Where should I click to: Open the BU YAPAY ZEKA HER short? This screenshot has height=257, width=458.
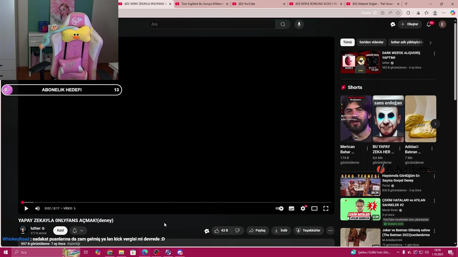[x=388, y=119]
